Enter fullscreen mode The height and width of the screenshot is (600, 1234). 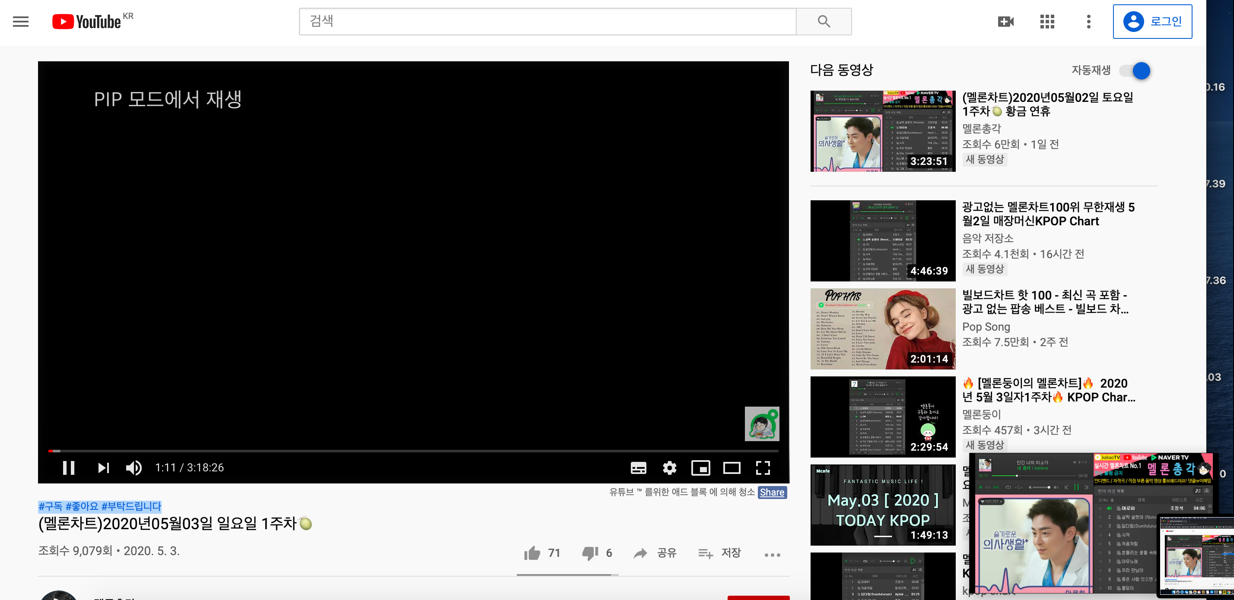763,467
